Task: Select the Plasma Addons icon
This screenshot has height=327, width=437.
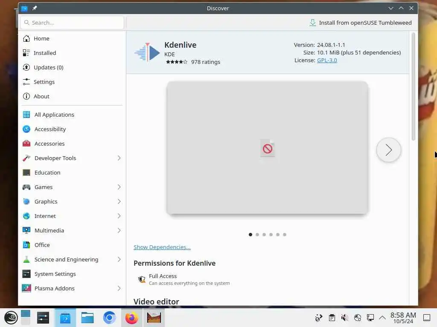Action: pyautogui.click(x=26, y=288)
